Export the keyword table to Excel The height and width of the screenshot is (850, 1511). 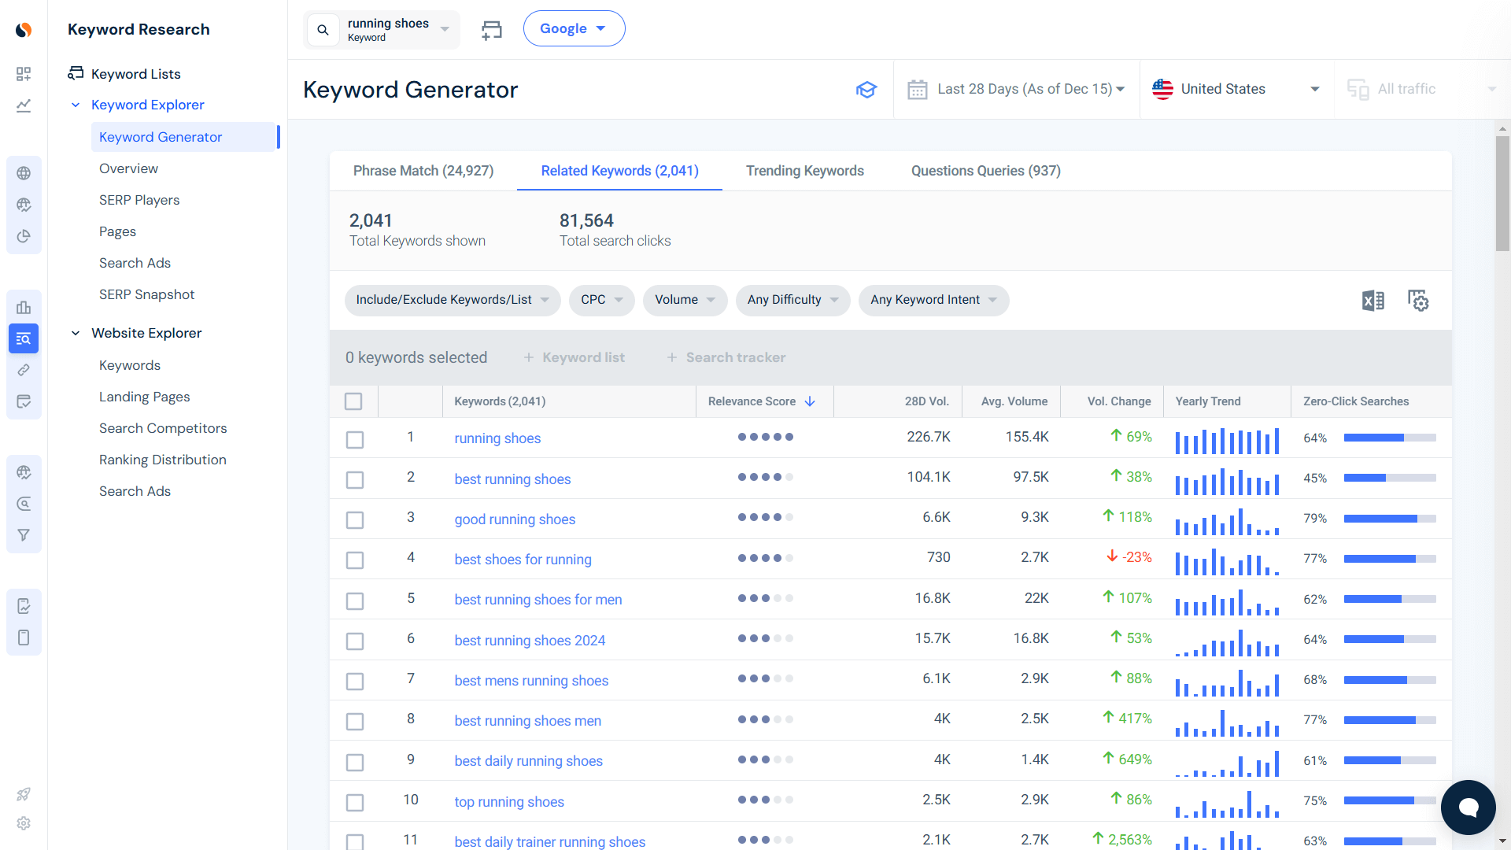(x=1373, y=300)
